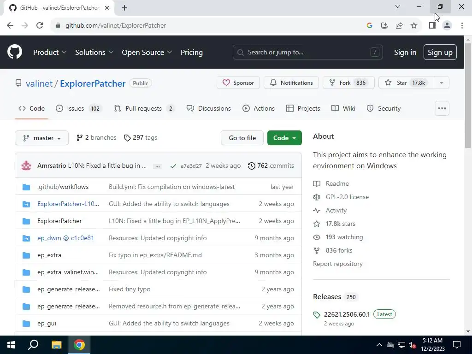Click the install app icon in the address bar
The height and width of the screenshot is (354, 472).
click(x=384, y=26)
